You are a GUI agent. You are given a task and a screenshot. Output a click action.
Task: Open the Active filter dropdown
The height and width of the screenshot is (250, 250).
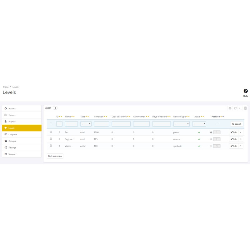(200, 124)
